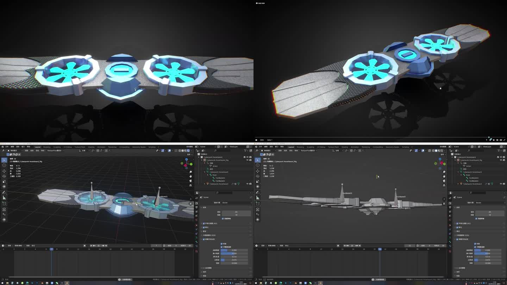Switch to rendered shading in left viewport header
This screenshot has height=285, width=507.
click(188, 151)
